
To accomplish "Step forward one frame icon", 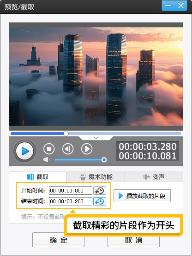I will (x=87, y=149).
